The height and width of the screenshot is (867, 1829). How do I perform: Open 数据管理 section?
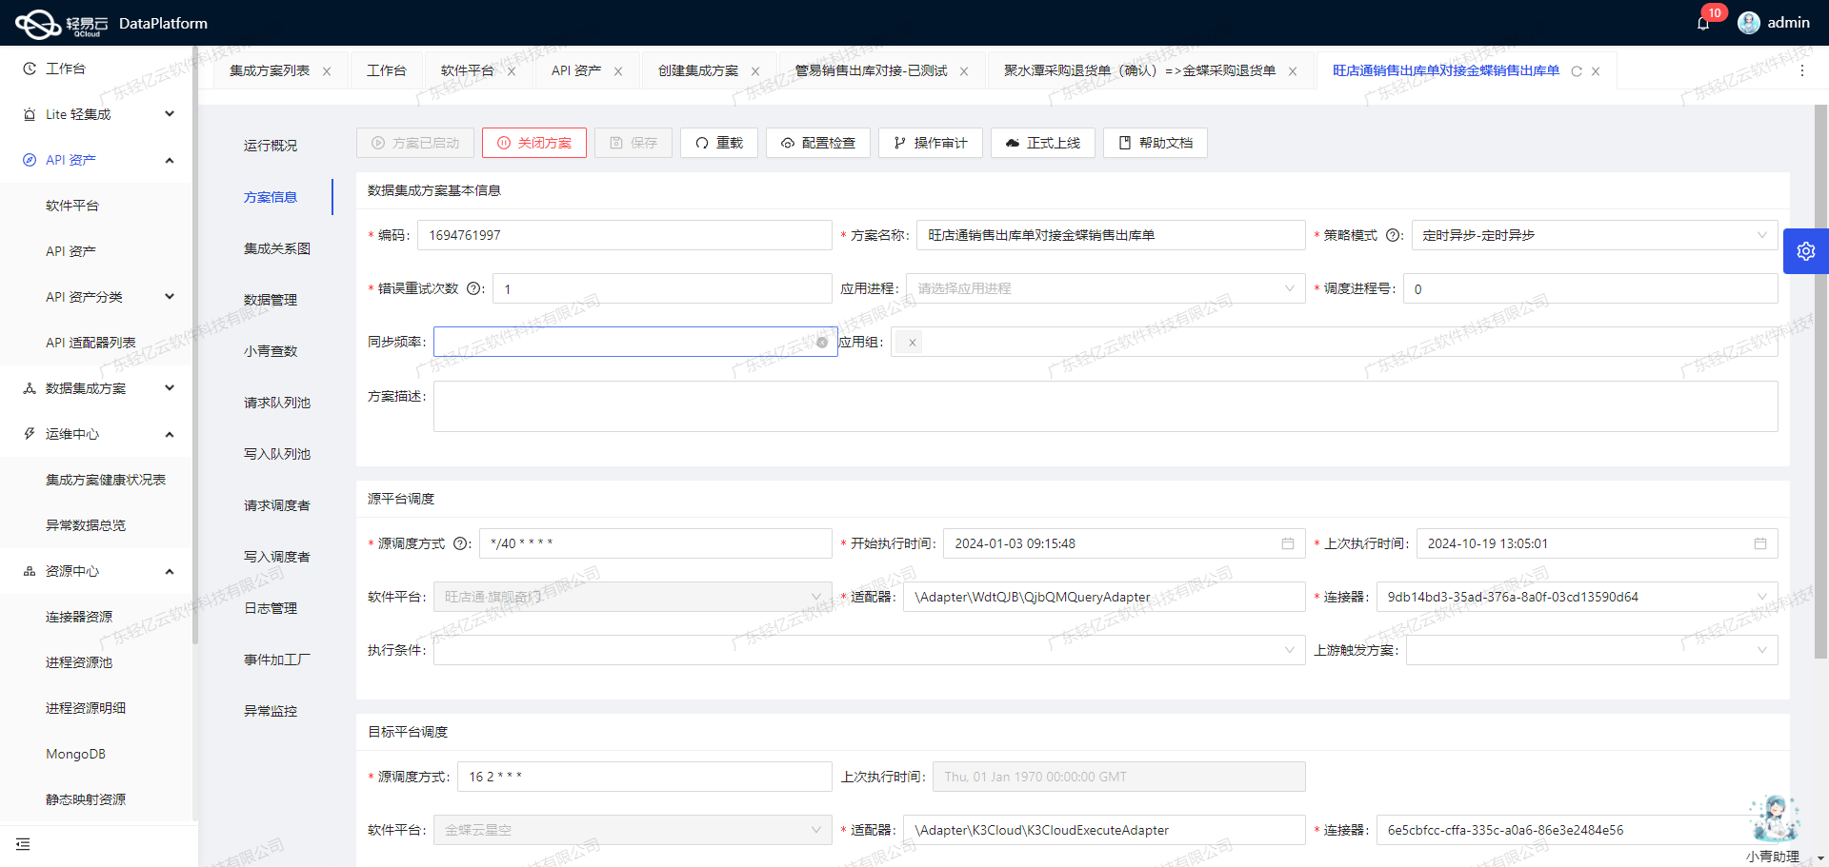(x=271, y=300)
